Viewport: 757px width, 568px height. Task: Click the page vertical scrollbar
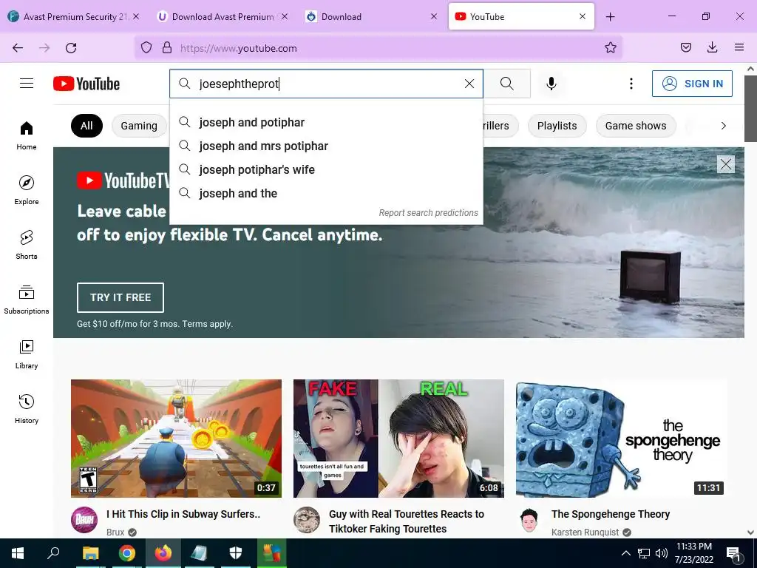750,108
